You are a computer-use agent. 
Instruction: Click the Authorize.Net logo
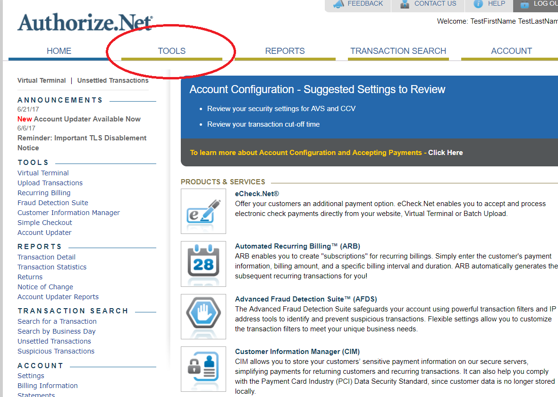(x=85, y=23)
